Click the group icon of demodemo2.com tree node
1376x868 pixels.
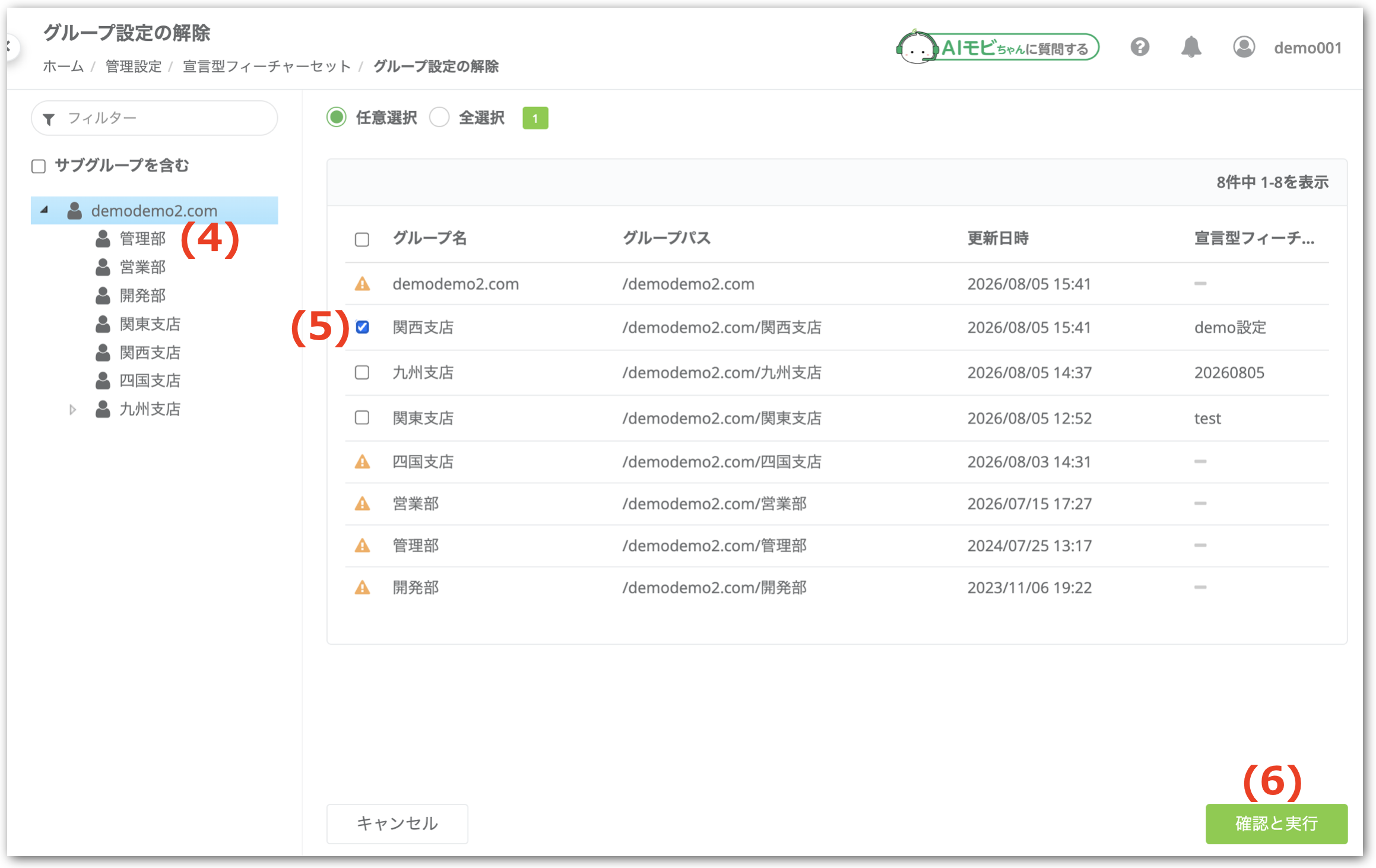point(74,210)
